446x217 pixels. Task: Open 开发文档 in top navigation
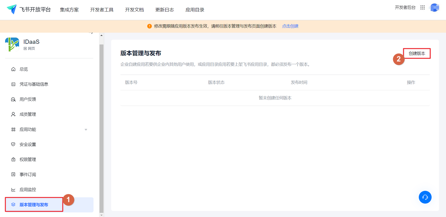[134, 10]
